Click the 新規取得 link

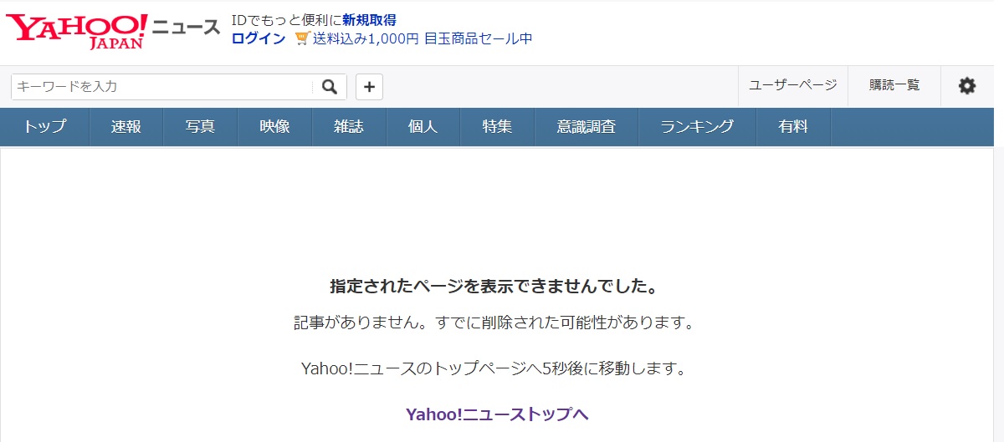click(369, 20)
